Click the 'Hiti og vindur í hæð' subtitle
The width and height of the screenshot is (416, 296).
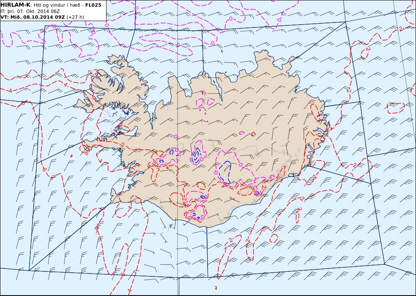(57, 5)
